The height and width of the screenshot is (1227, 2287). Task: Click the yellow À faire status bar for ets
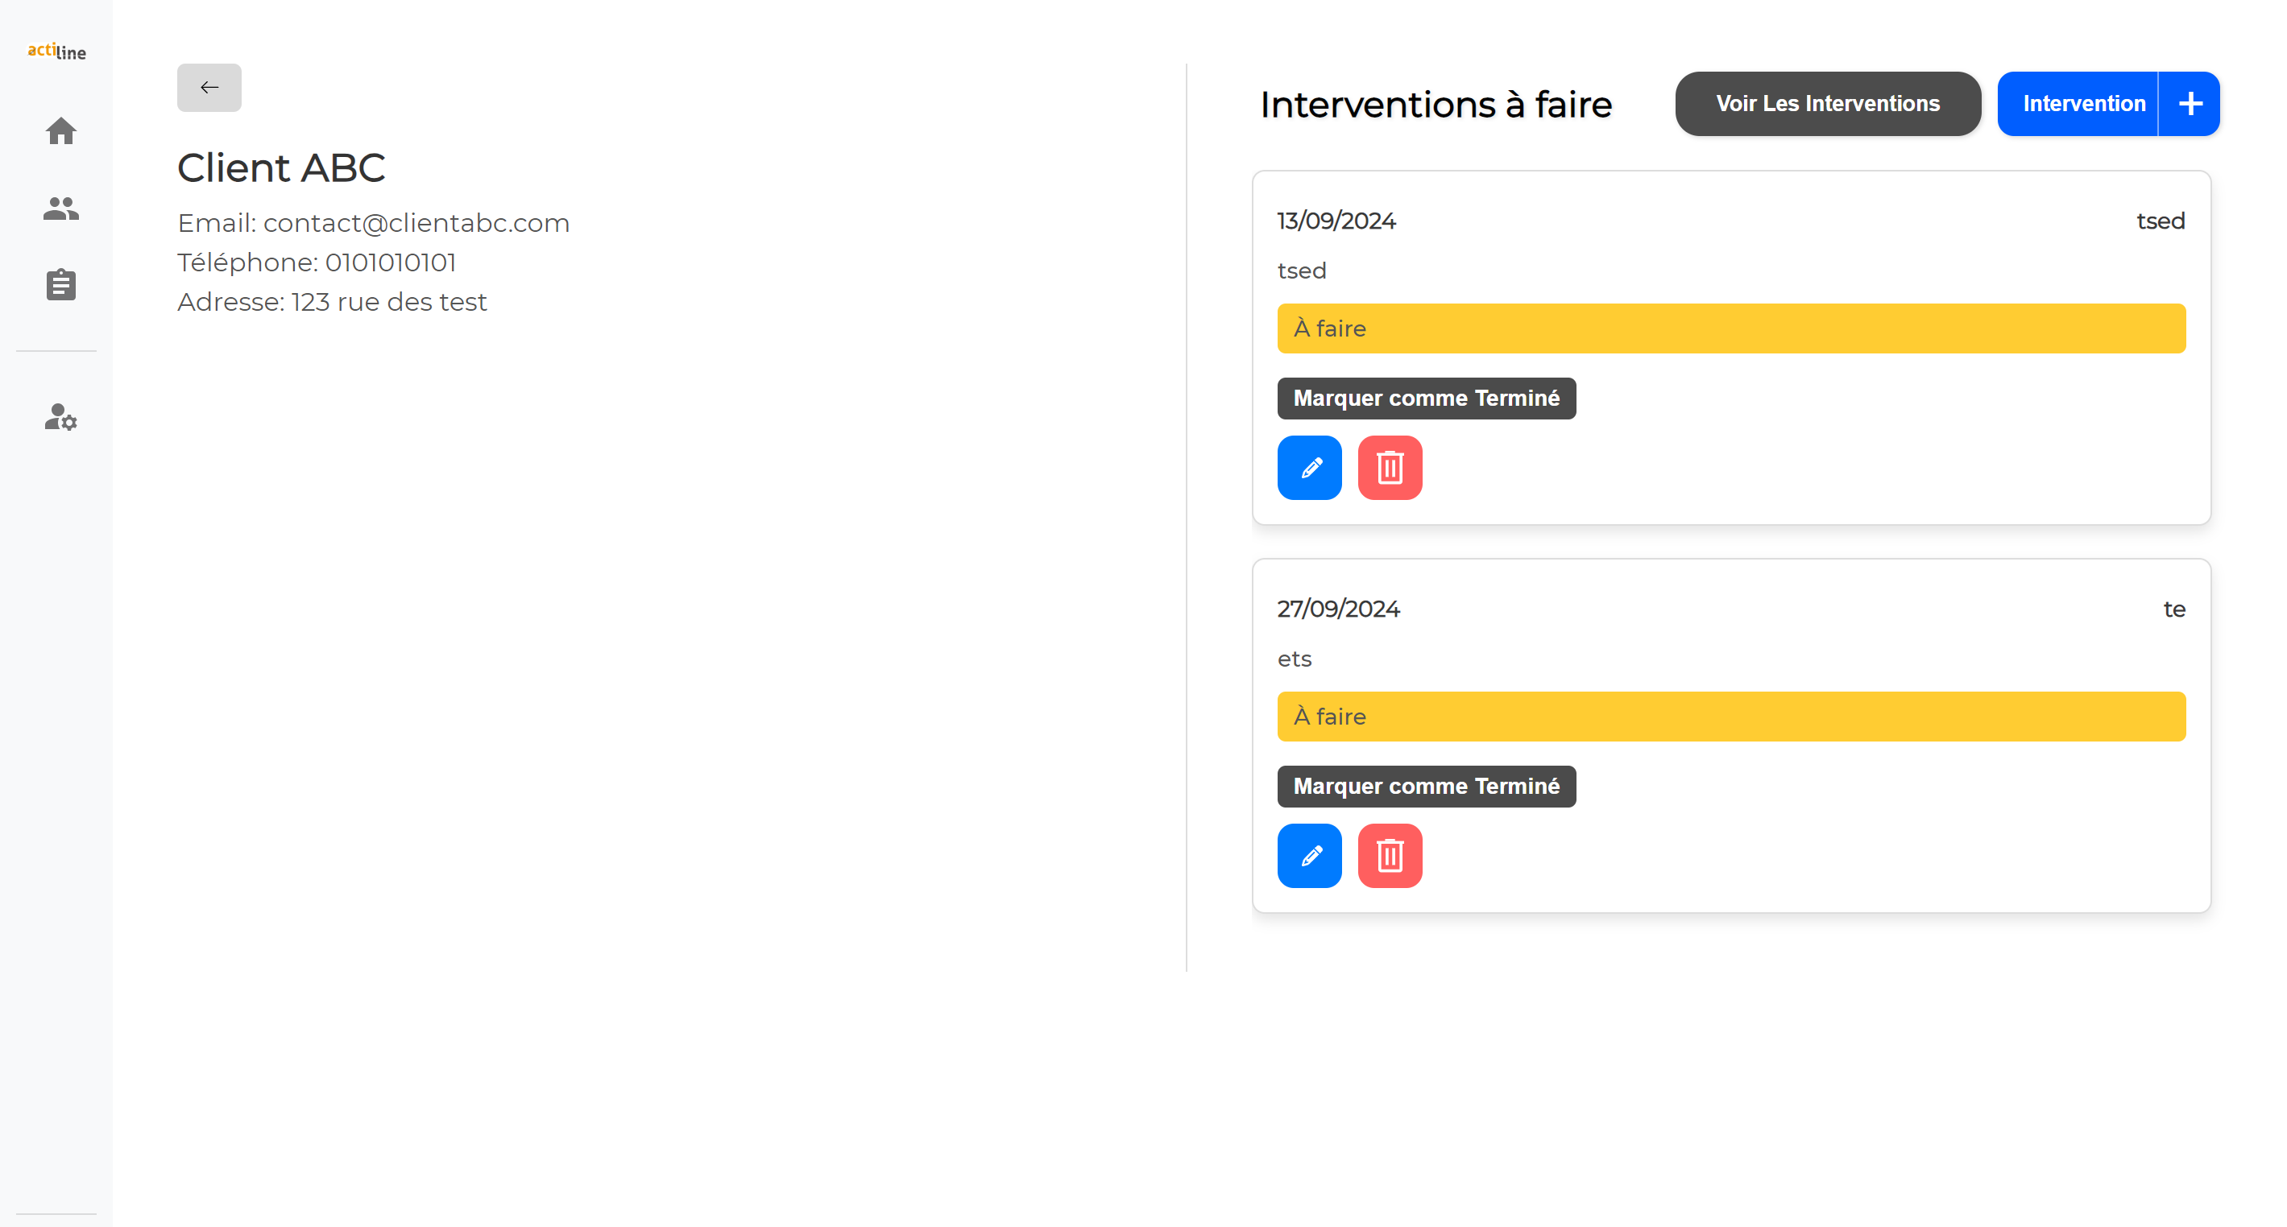1730,716
